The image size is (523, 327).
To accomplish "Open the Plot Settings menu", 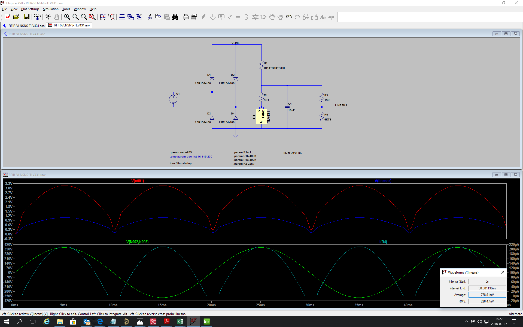I will (30, 9).
